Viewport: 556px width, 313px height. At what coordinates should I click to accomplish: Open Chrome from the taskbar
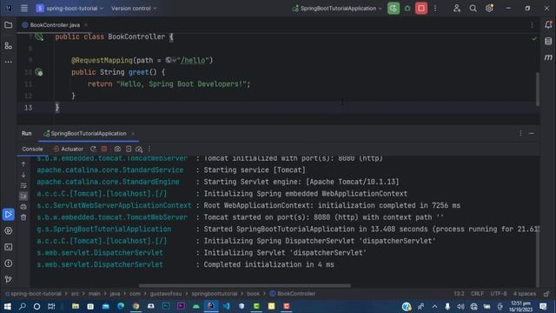[x=136, y=306]
